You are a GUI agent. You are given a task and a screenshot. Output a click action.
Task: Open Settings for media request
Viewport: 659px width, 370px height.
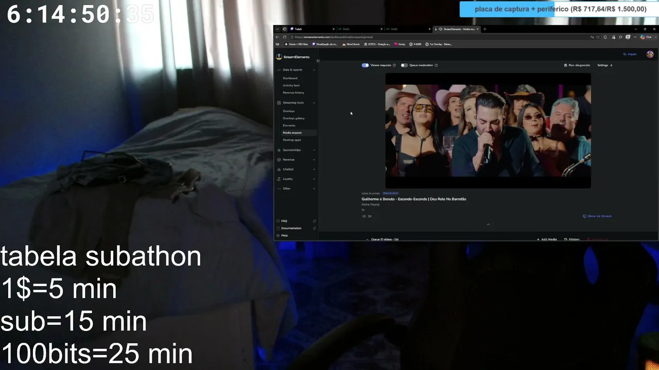point(605,65)
